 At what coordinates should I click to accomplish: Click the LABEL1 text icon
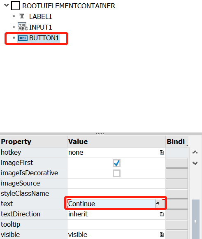pyautogui.click(x=22, y=16)
